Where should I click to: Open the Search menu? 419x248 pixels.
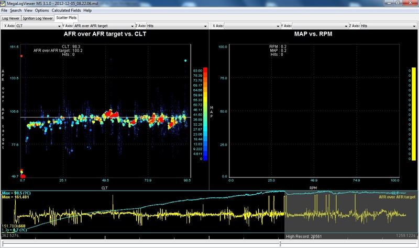coord(16,10)
